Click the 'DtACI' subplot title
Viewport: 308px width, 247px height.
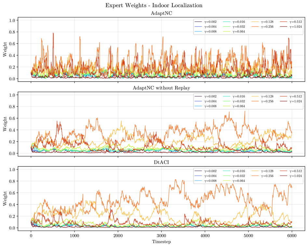[x=161, y=163]
